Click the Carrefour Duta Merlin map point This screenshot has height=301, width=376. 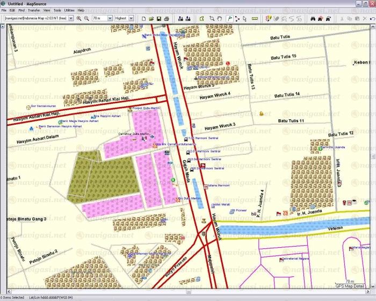tap(143, 138)
